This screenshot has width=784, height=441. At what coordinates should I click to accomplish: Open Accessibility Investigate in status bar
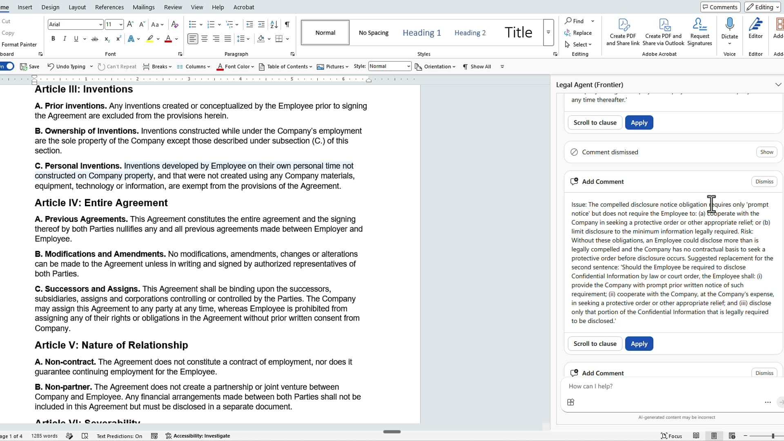[198, 436]
